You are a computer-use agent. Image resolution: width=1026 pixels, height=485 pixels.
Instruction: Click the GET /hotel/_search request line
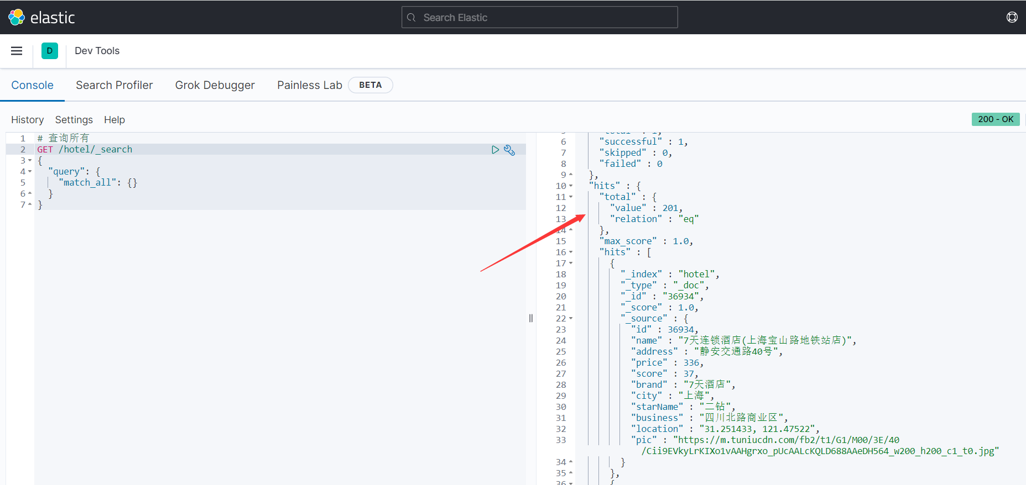point(85,150)
